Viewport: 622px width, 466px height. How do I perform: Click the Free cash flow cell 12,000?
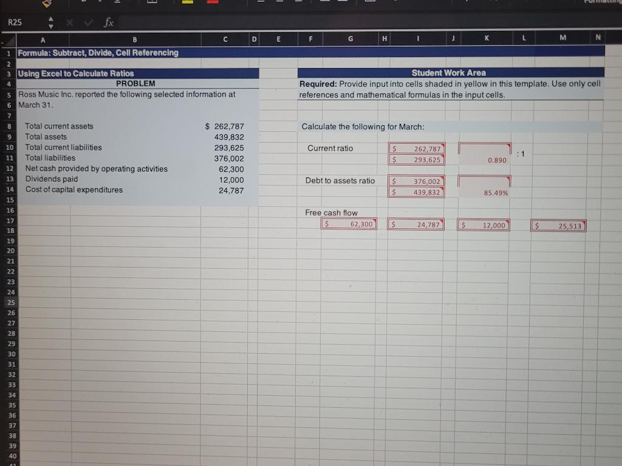point(484,225)
